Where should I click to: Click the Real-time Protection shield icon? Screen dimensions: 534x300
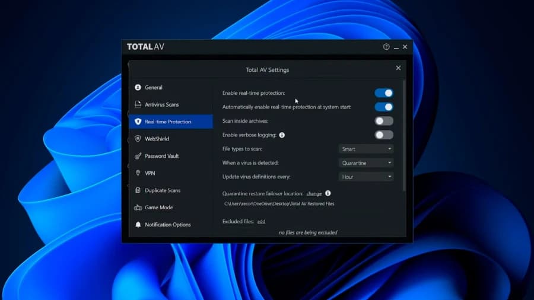(x=138, y=122)
